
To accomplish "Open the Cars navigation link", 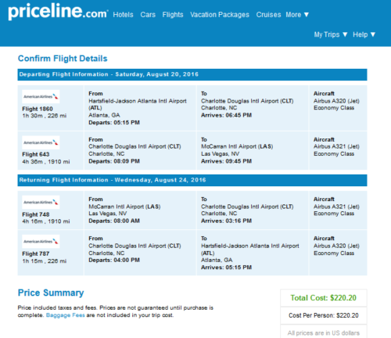I will coord(148,15).
